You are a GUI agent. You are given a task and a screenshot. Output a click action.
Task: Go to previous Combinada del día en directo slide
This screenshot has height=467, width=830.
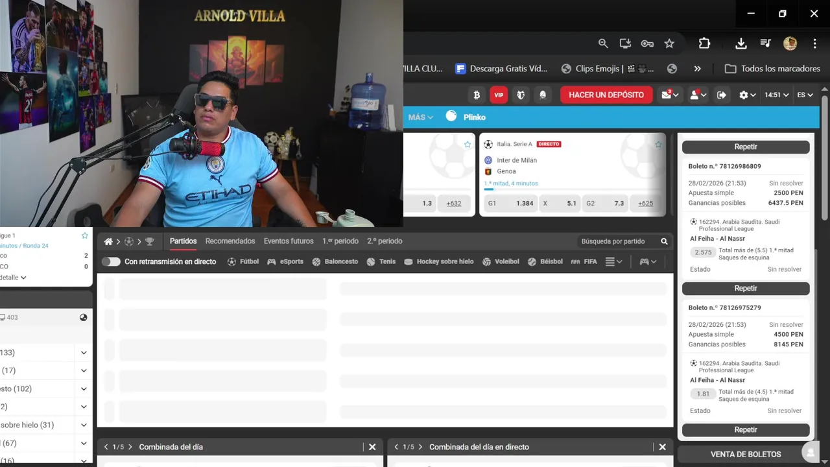coord(396,447)
